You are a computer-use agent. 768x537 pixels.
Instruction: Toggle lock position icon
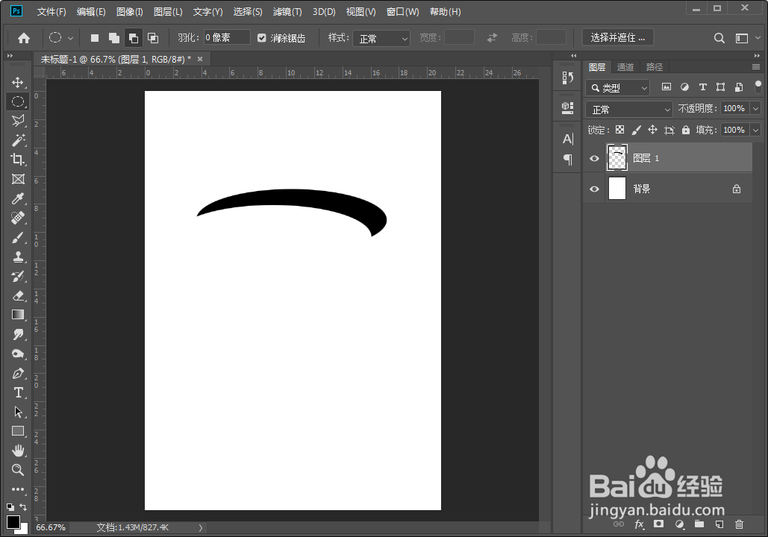tap(652, 130)
